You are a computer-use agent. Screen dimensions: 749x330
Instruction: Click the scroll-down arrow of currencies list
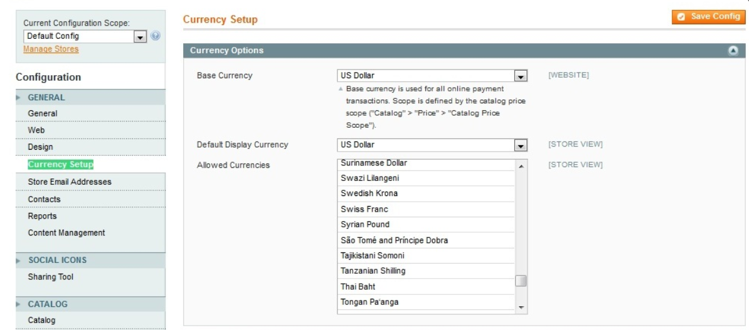pos(521,307)
